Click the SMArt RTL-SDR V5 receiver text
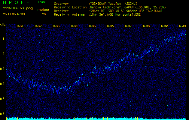The height and width of the screenshot is (120, 189). pyautogui.click(x=126, y=11)
